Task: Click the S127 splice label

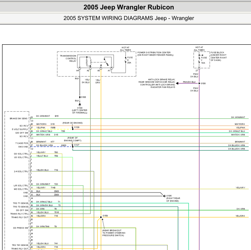Action: tap(77, 145)
